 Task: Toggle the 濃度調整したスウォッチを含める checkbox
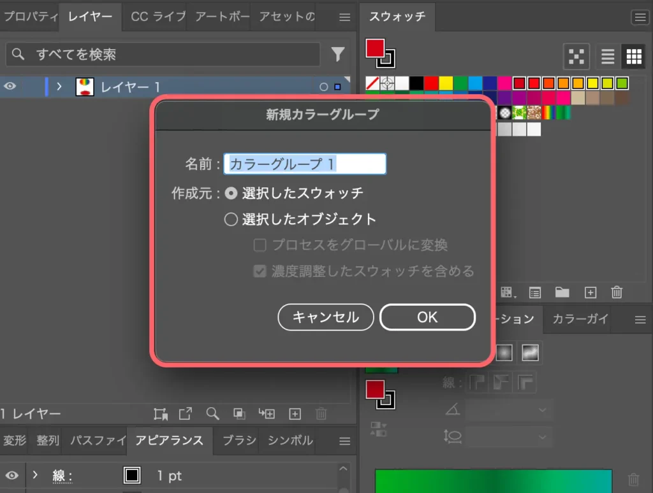click(x=260, y=271)
